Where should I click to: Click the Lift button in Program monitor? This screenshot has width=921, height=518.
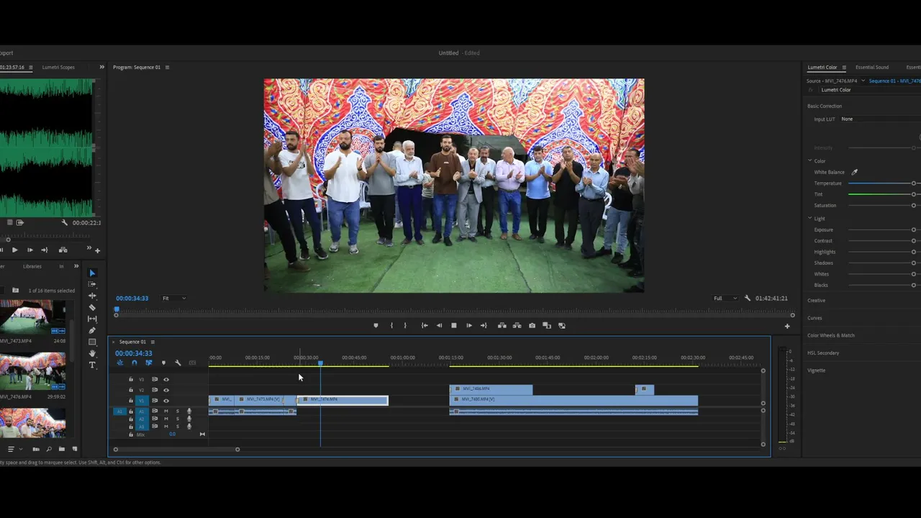pos(502,326)
